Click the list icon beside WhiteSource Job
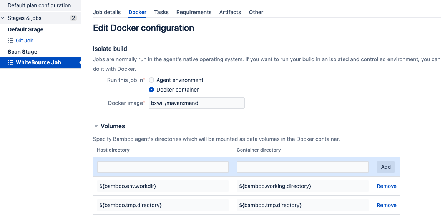Screen dimensions: 445x219 [x=10, y=63]
